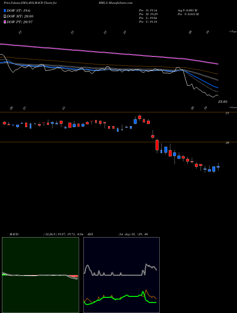The height and width of the screenshot is (313, 237).
Task: Click the 'Pre O: 19.14' value
Action: (x=148, y=10)
